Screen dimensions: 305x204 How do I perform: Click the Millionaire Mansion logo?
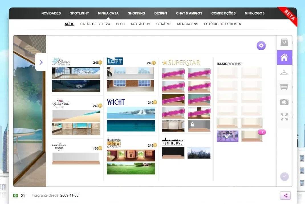114,143
